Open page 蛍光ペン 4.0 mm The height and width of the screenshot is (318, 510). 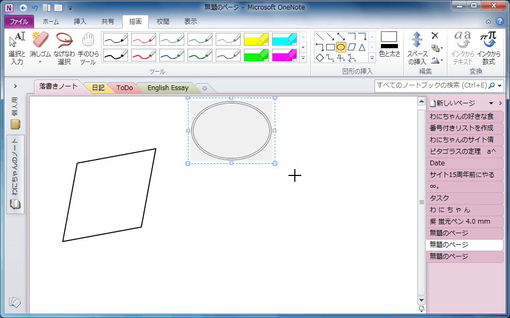[464, 222]
